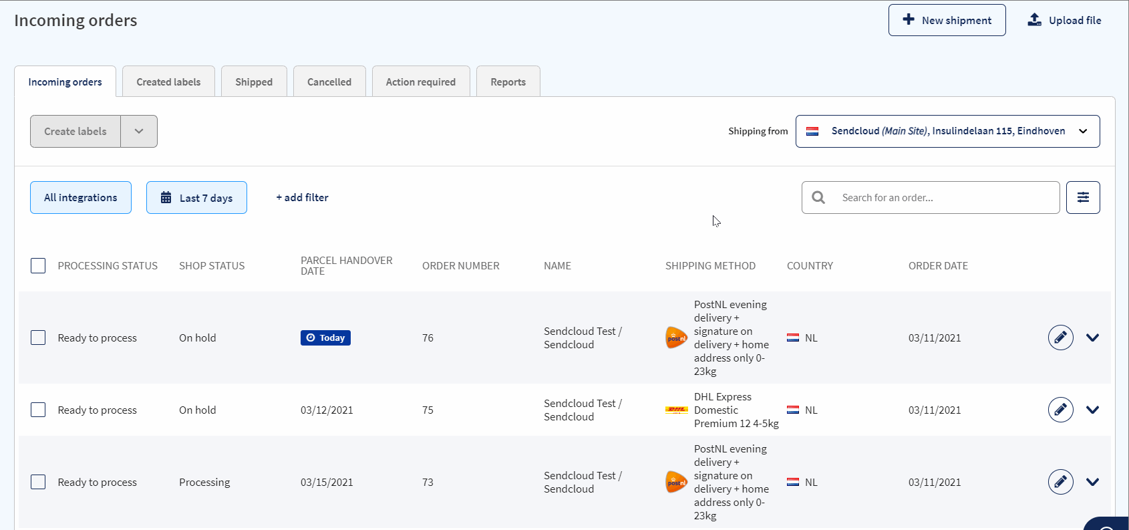Viewport: 1129px width, 530px height.
Task: Click the ORDER NUMBER column header
Action: click(461, 265)
